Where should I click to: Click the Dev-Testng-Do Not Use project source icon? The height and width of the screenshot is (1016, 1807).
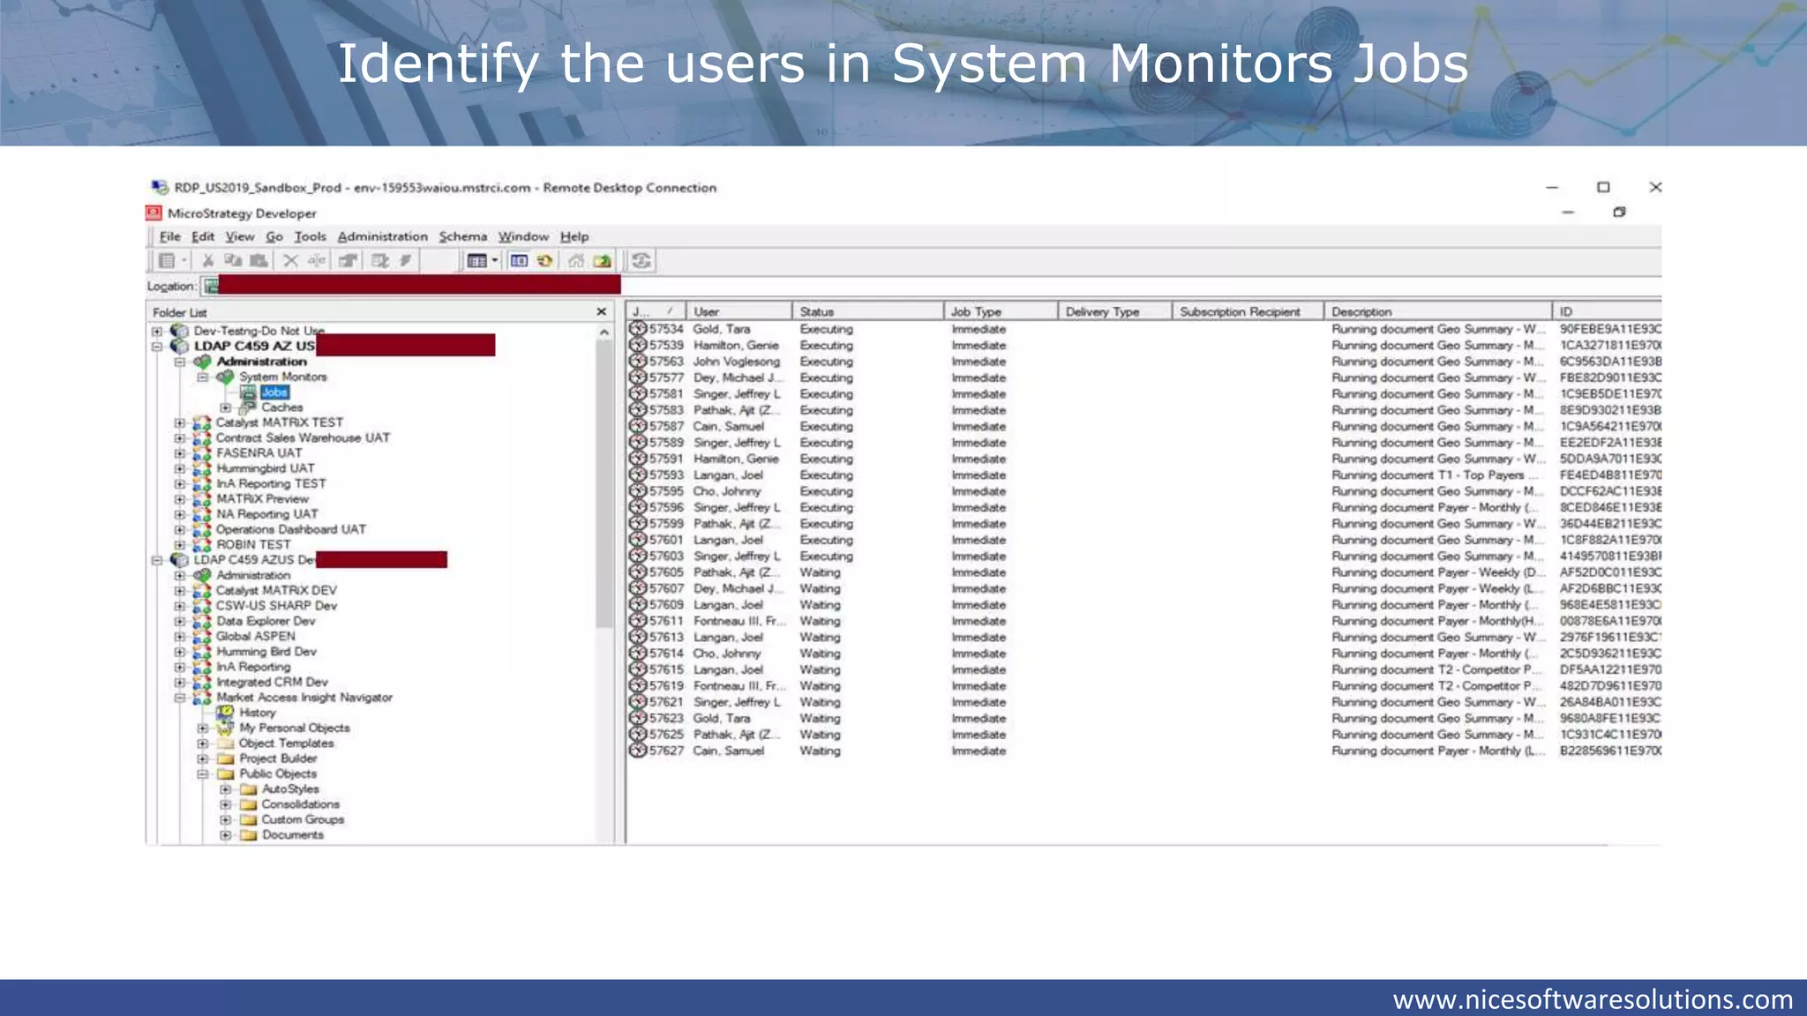tap(180, 331)
